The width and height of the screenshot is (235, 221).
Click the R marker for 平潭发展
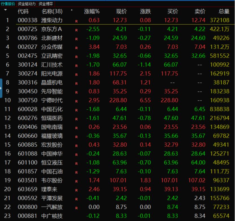tap(76, 199)
